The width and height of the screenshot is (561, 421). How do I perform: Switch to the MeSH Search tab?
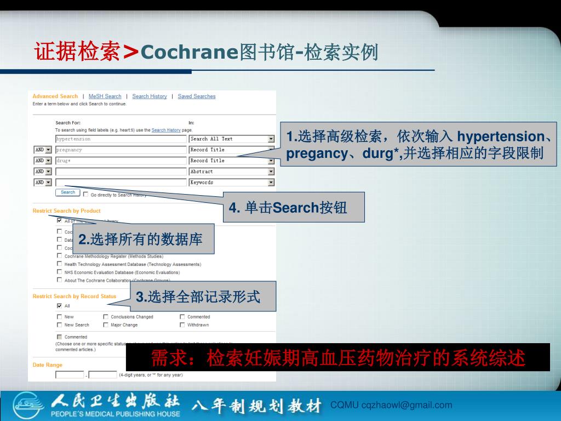[105, 96]
